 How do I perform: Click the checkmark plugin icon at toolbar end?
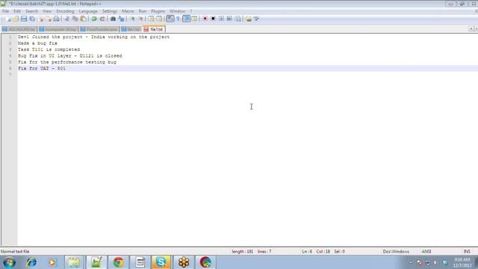coord(257,19)
